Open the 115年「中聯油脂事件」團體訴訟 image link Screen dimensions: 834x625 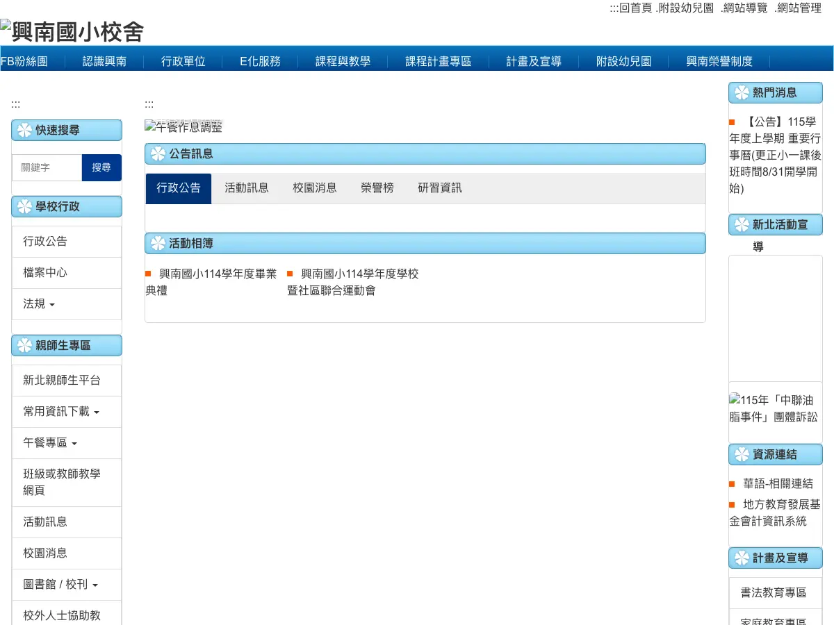tap(774, 408)
